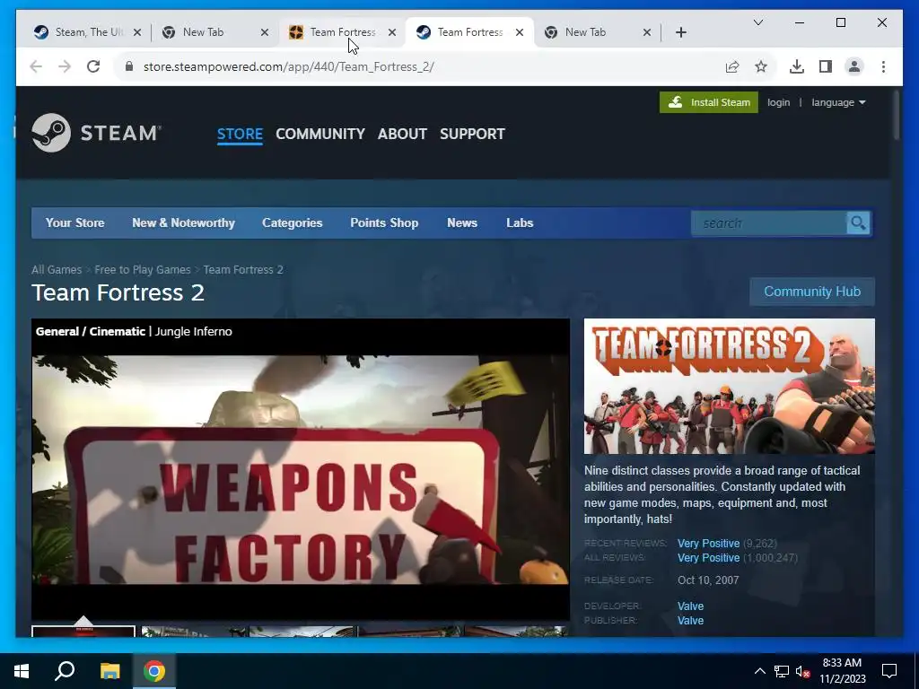Open the taskbar clock and date
The width and height of the screenshot is (919, 689).
click(842, 671)
